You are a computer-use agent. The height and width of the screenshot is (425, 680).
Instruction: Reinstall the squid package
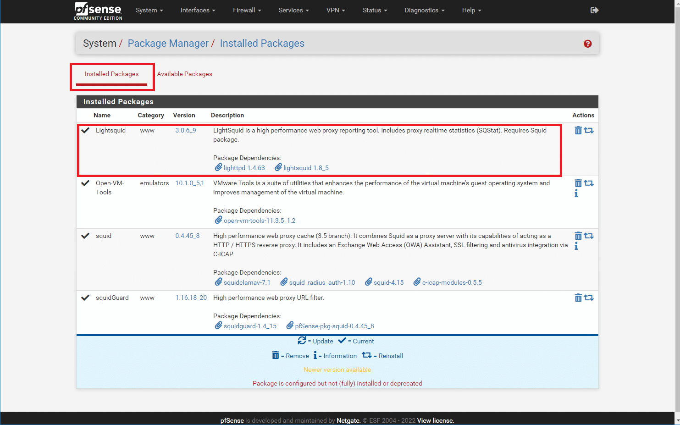[589, 236]
